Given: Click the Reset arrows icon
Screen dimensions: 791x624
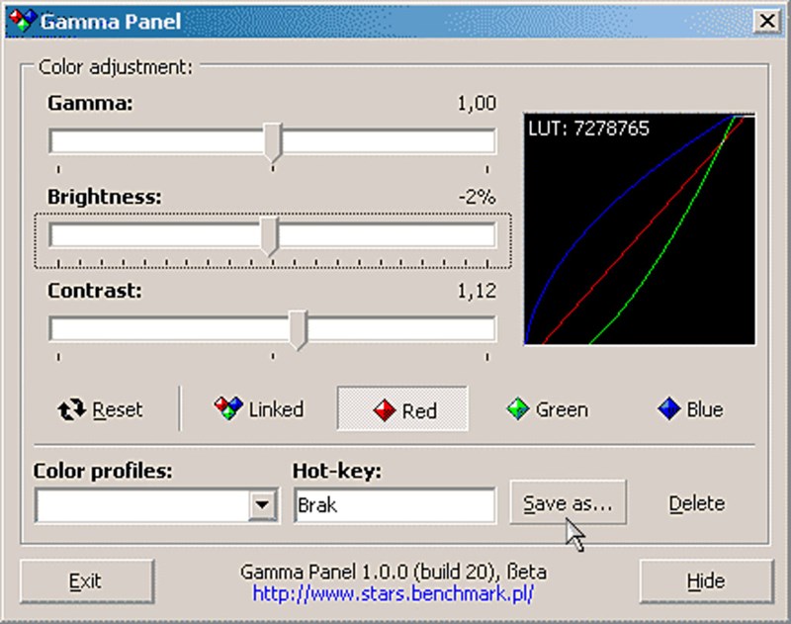Looking at the screenshot, I should pos(70,409).
